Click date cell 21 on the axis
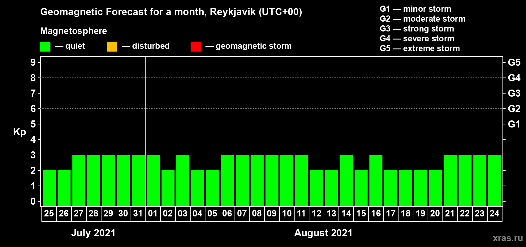The image size is (526, 247). pos(450,214)
